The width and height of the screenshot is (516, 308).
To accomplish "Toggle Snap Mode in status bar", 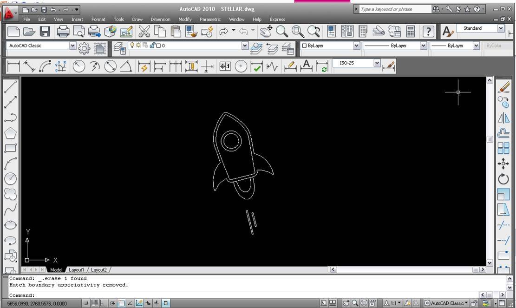I will coord(86,303).
